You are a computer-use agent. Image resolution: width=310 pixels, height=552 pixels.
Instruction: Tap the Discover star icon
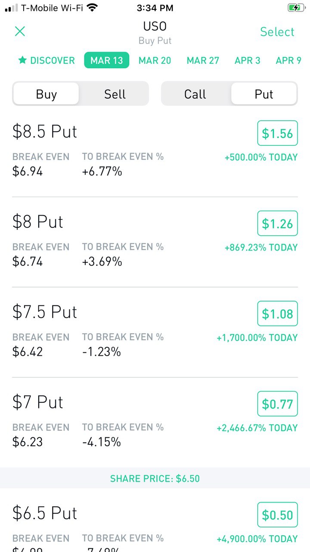(22, 60)
